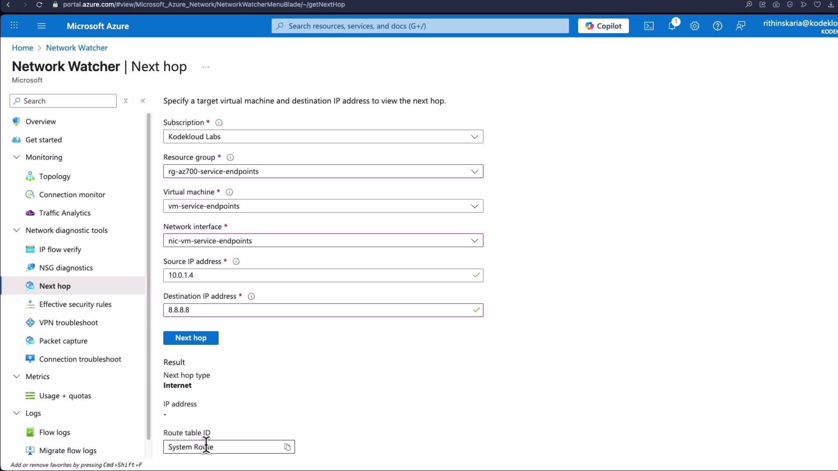Viewport: 838px width, 471px height.
Task: Click the browser address bar URL
Action: 204,4
